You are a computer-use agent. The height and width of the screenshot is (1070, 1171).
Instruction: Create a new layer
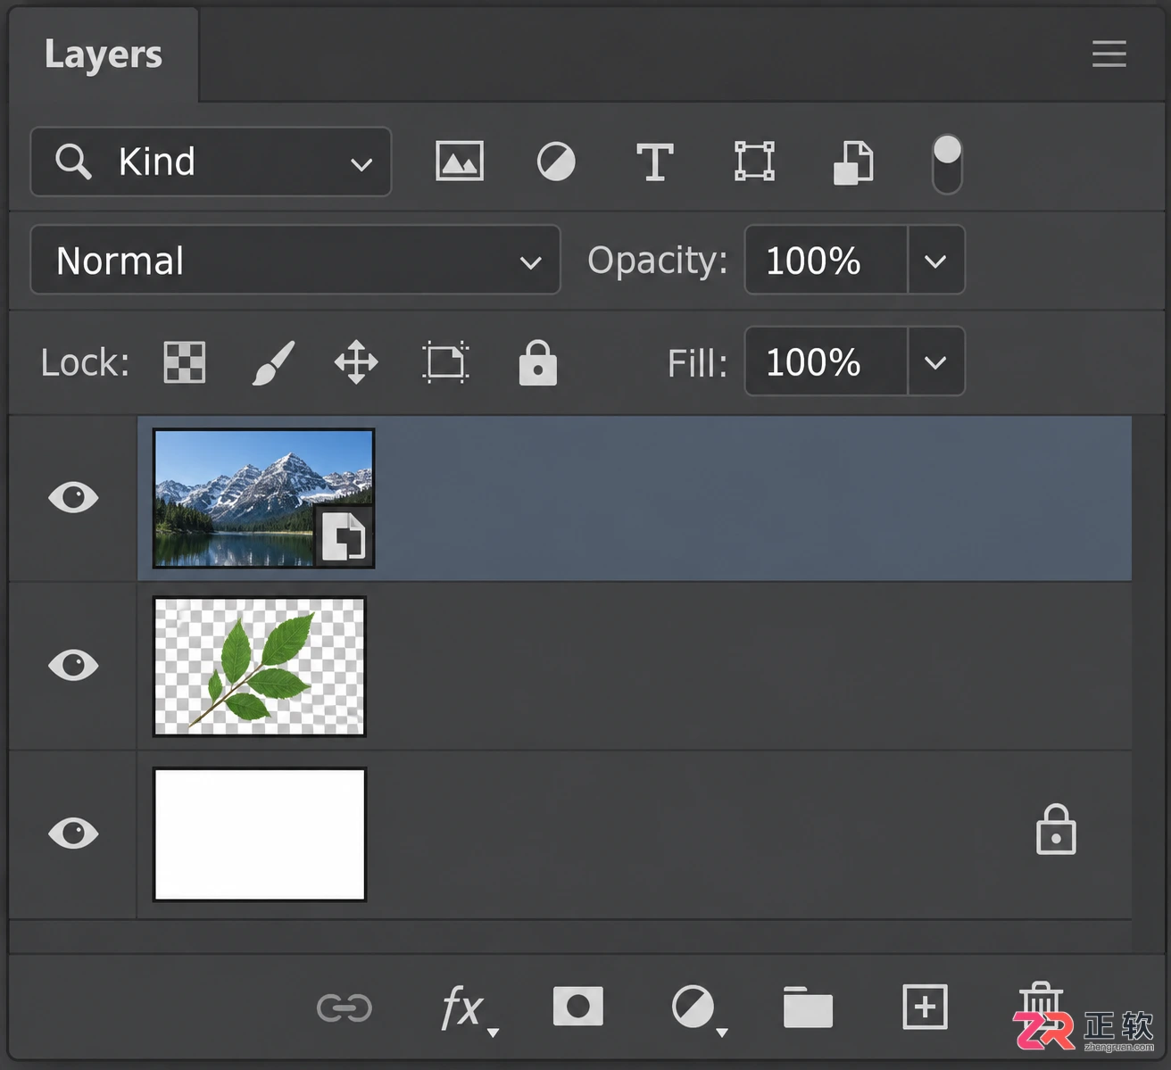click(x=925, y=1008)
